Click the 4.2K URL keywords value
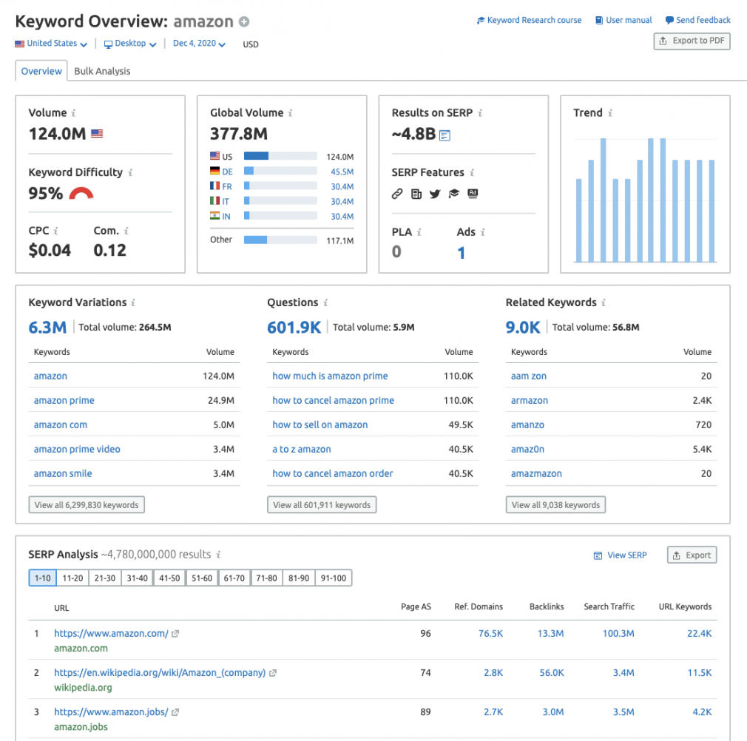 coord(702,712)
